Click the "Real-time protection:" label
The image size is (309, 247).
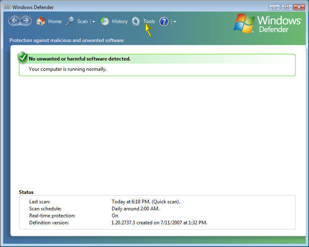[52, 216]
